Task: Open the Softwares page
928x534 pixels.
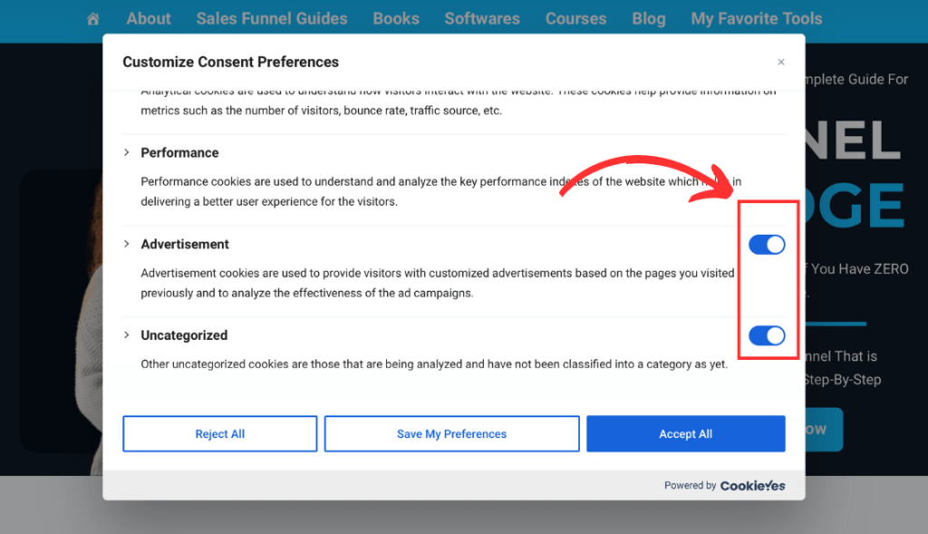Action: 481,18
